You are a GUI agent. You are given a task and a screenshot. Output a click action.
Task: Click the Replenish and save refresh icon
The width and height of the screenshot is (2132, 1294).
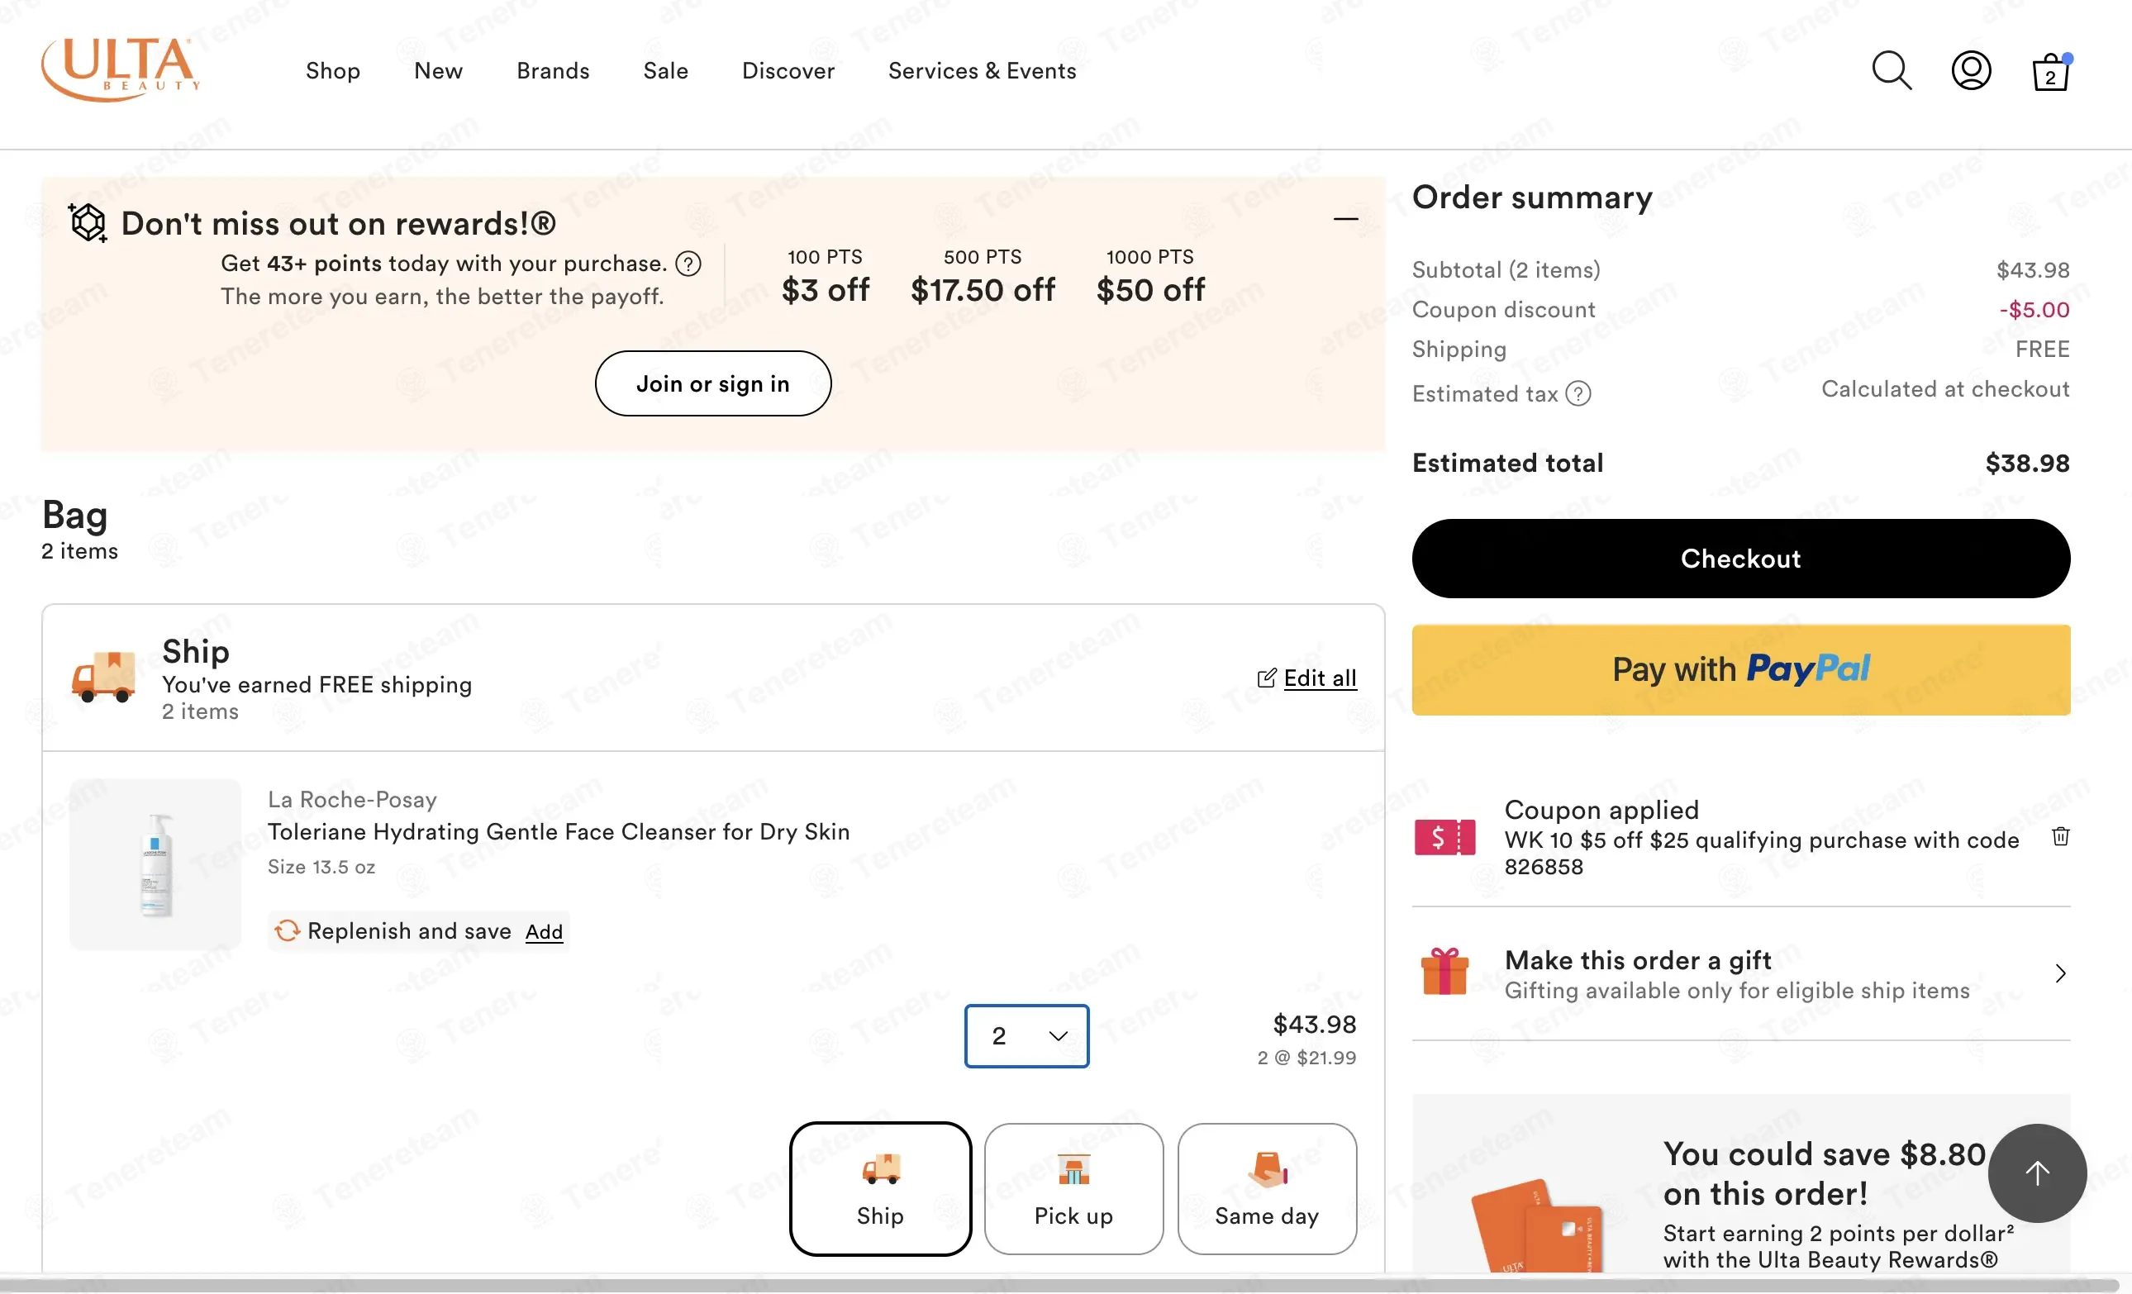click(287, 930)
